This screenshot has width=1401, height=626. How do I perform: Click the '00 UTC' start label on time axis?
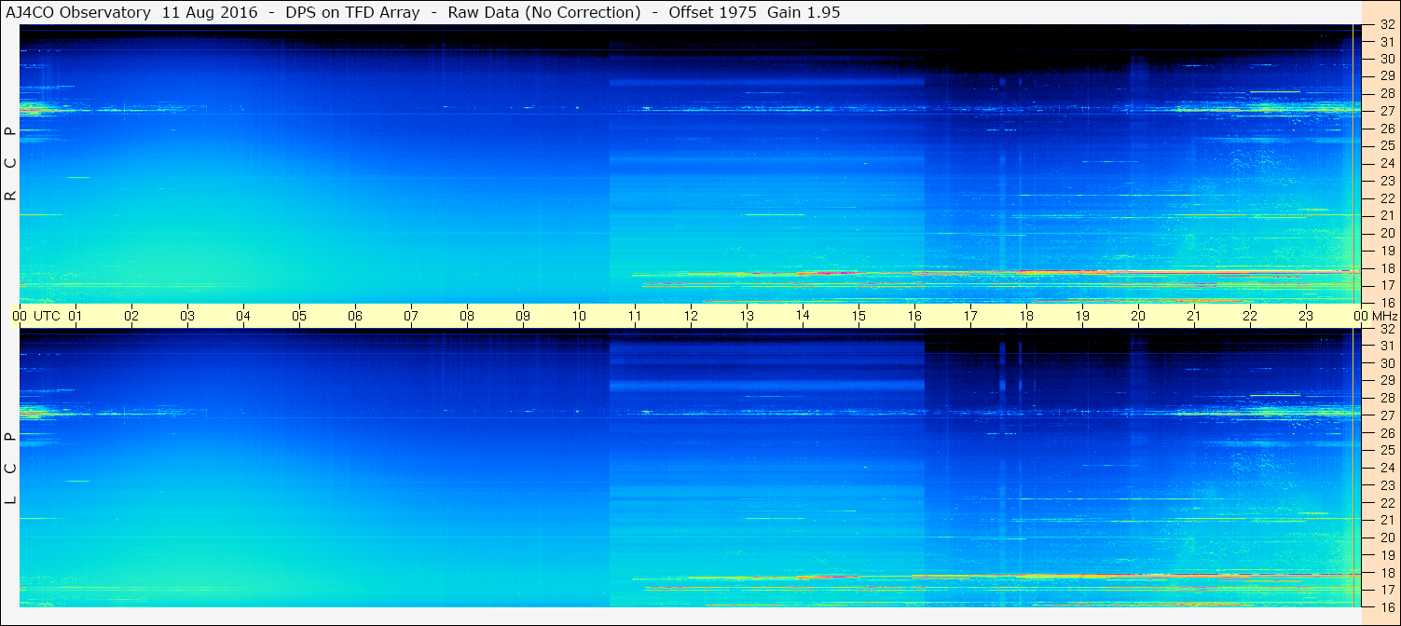[x=36, y=316]
